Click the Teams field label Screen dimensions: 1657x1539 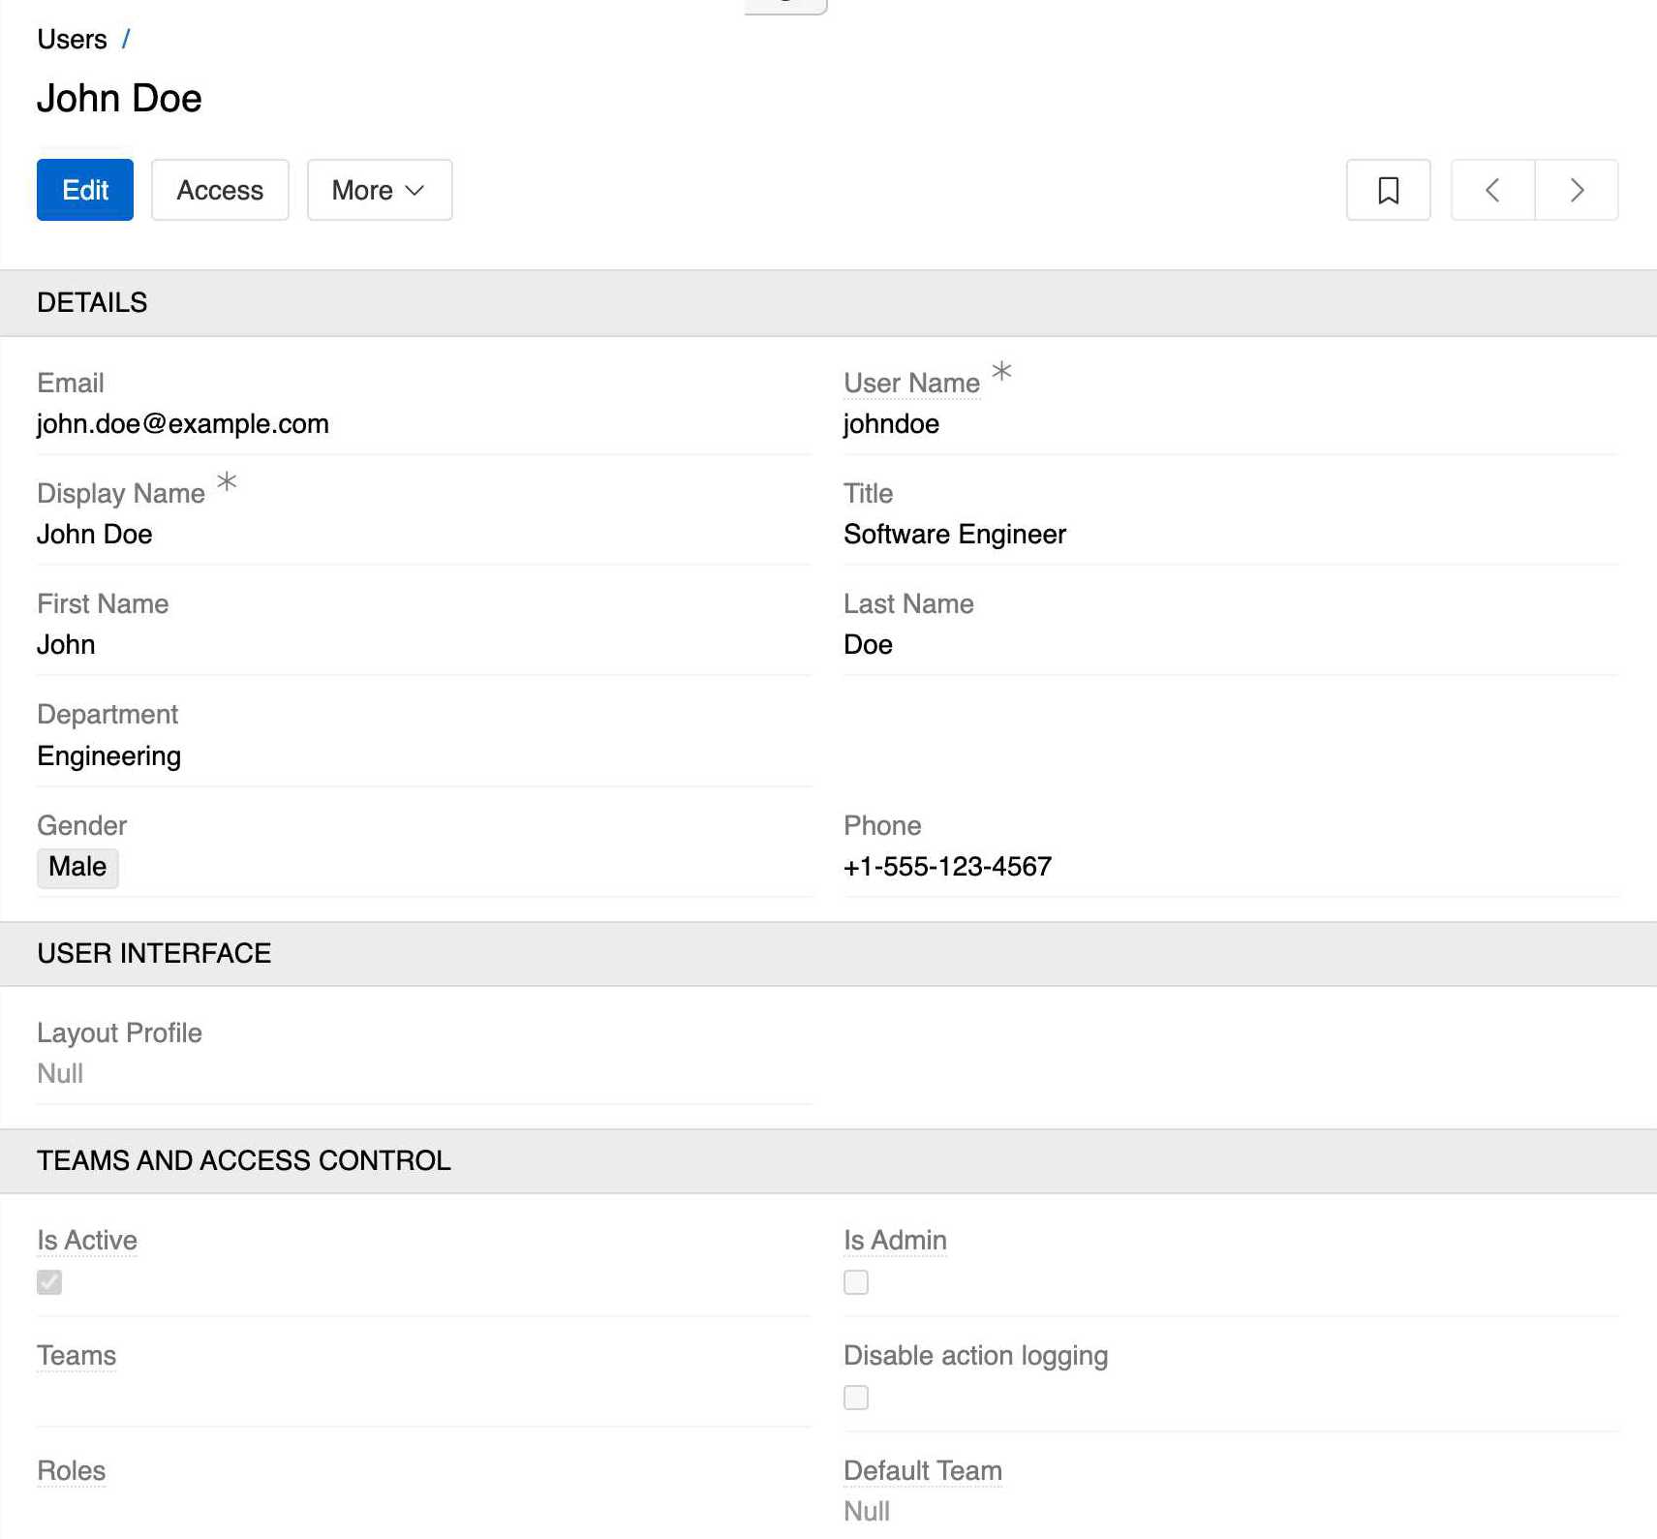click(x=77, y=1356)
